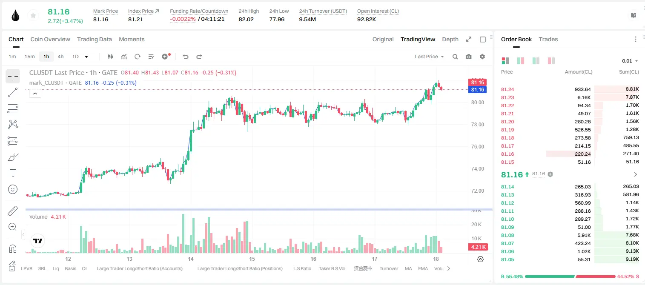Show only buy orders in order book

(536, 61)
